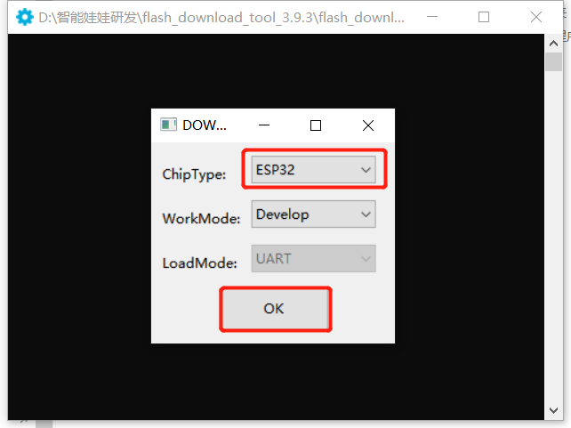Click the console scrollbar up arrow
571x428 pixels.
click(553, 44)
